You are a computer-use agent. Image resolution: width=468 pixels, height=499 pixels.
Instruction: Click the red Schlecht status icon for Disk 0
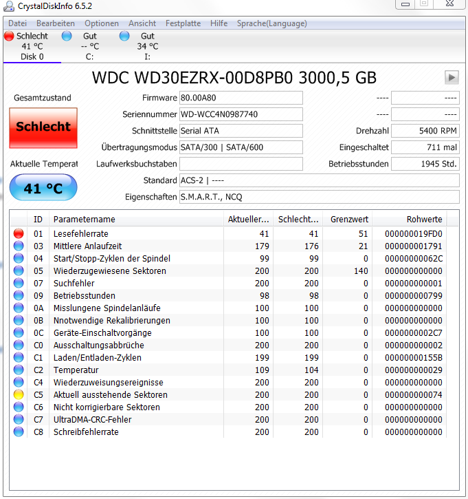(9, 36)
